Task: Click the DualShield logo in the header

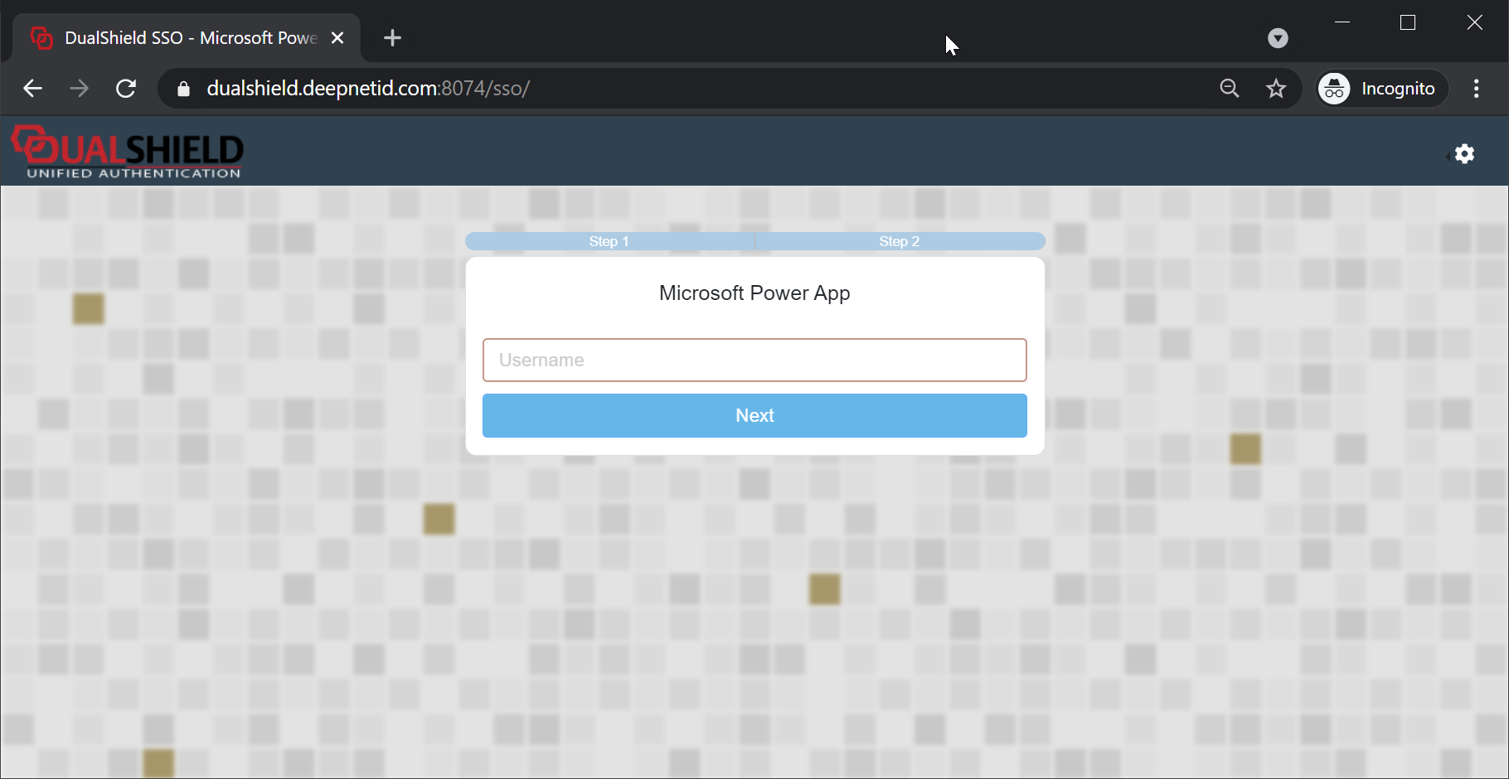Action: [x=127, y=152]
